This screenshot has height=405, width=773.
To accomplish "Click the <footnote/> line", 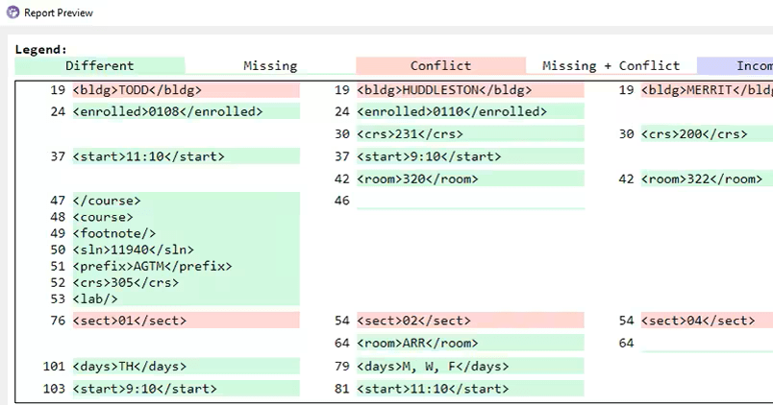I will pos(186,233).
